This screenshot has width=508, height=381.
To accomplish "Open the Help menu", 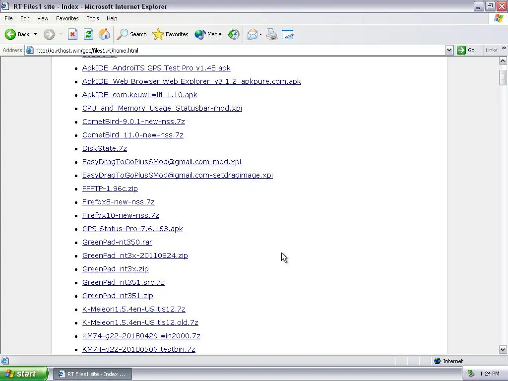I will pyautogui.click(x=112, y=18).
